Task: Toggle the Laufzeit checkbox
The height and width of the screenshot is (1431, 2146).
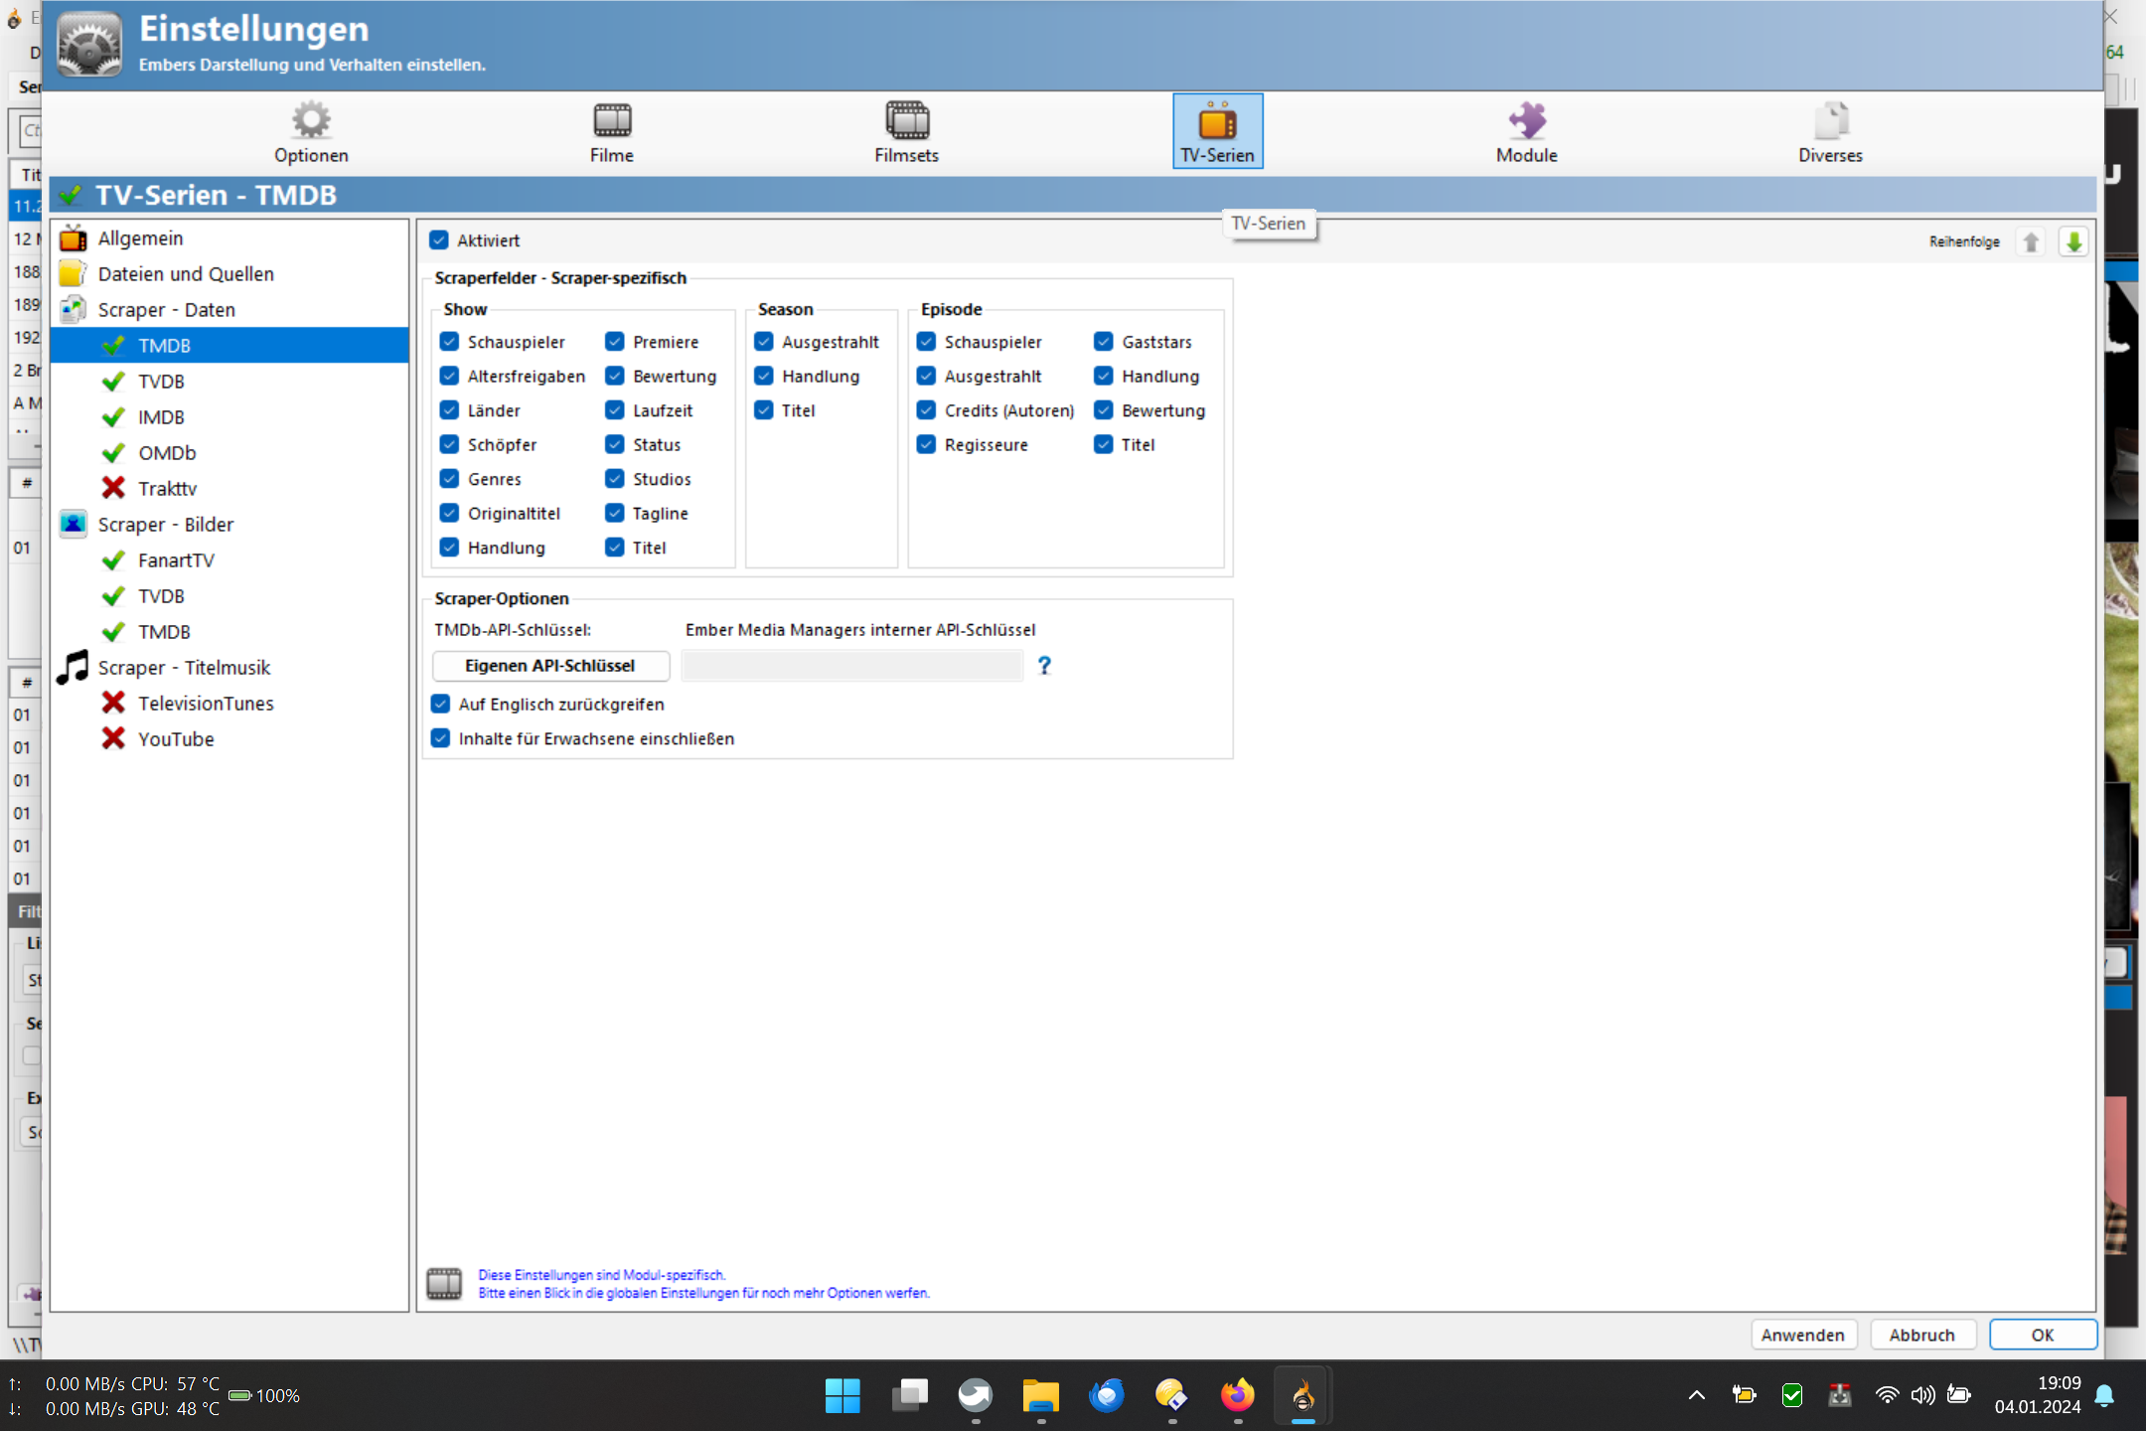Action: point(615,410)
